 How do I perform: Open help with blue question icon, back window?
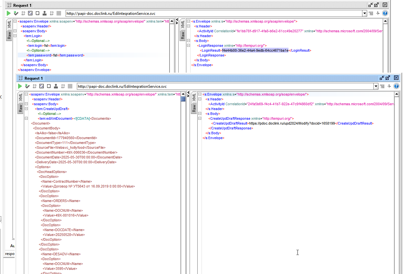[x=385, y=13]
